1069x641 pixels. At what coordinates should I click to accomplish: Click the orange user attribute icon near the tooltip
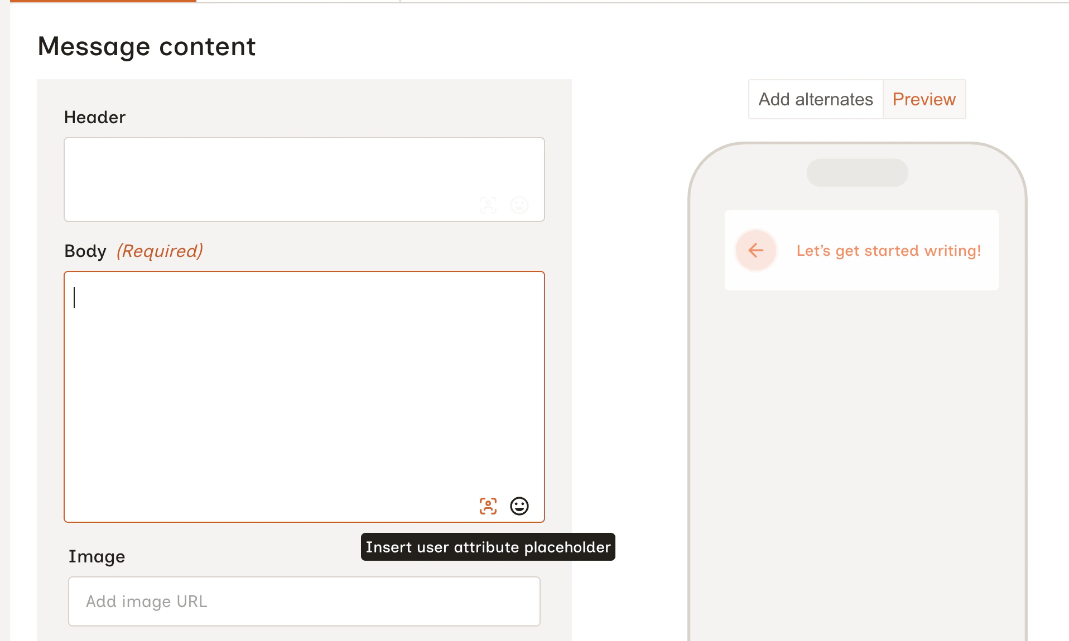488,506
